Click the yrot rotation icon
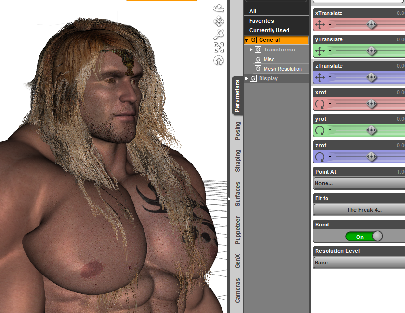This screenshot has width=405, height=313. [x=320, y=130]
